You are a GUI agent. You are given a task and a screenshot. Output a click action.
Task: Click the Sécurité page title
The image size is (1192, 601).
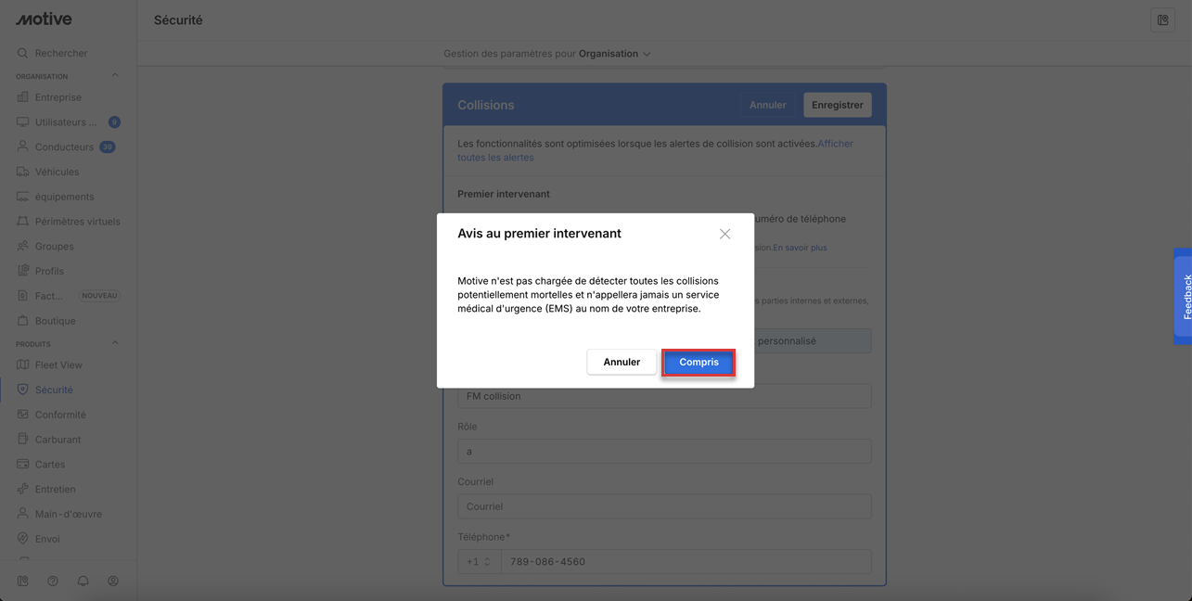point(178,20)
